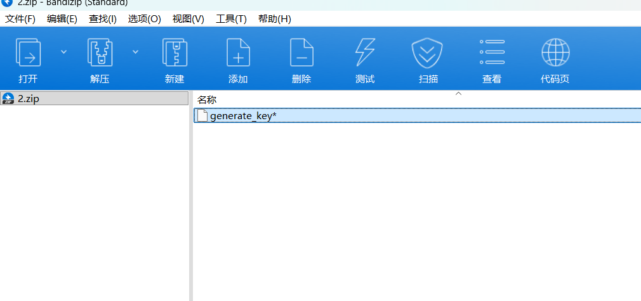The height and width of the screenshot is (301, 641).
Task: Open the 文件(F) menu
Action: pos(20,19)
